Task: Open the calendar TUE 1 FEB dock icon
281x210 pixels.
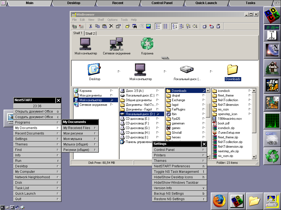Action: tap(272, 35)
